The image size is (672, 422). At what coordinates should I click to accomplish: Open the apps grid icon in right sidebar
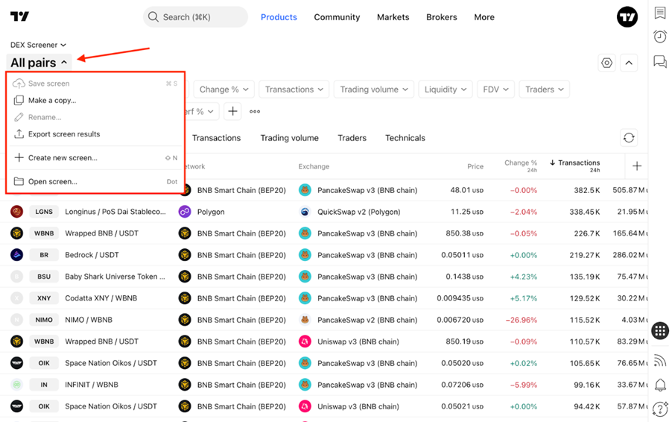click(660, 330)
